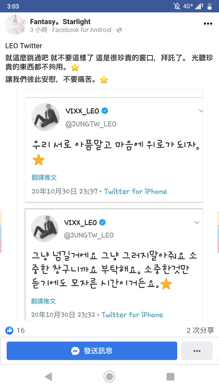Image resolution: width=219 pixels, height=389 pixels.
Task: Tap the public globe privacy icon
Action: (119, 30)
